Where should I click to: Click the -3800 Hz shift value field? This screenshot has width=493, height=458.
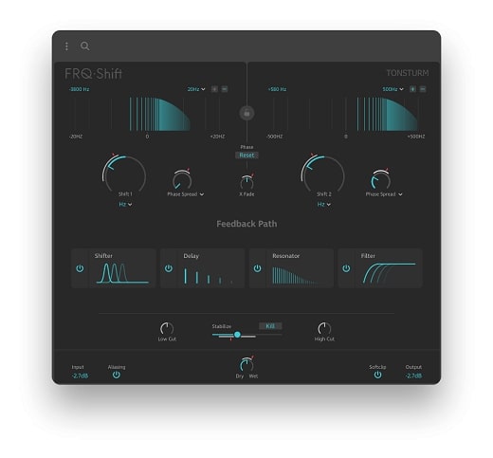pos(79,89)
